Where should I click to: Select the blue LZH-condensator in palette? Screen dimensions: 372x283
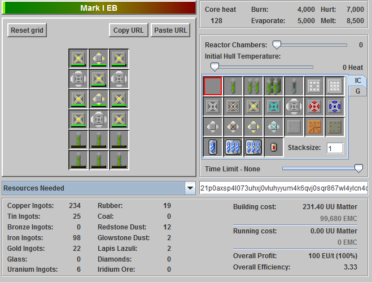[335, 107]
